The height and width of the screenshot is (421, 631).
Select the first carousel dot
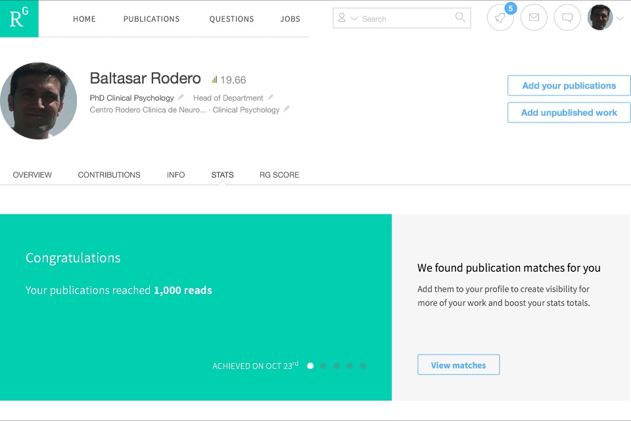pyautogui.click(x=310, y=366)
